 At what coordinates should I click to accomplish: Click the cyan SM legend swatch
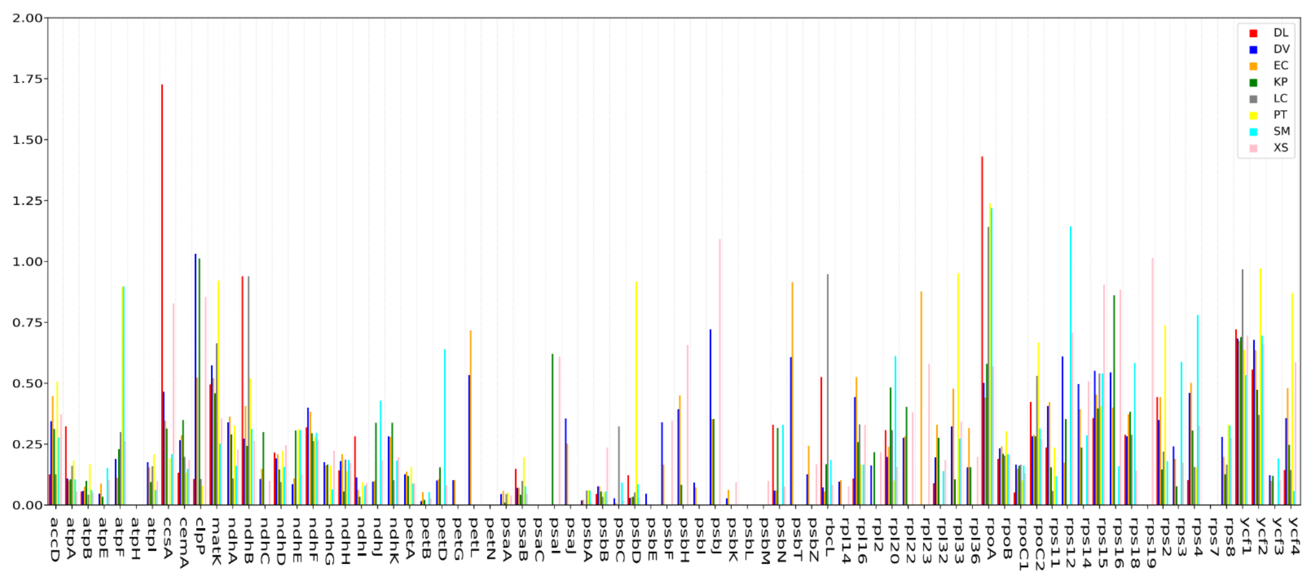(1253, 132)
